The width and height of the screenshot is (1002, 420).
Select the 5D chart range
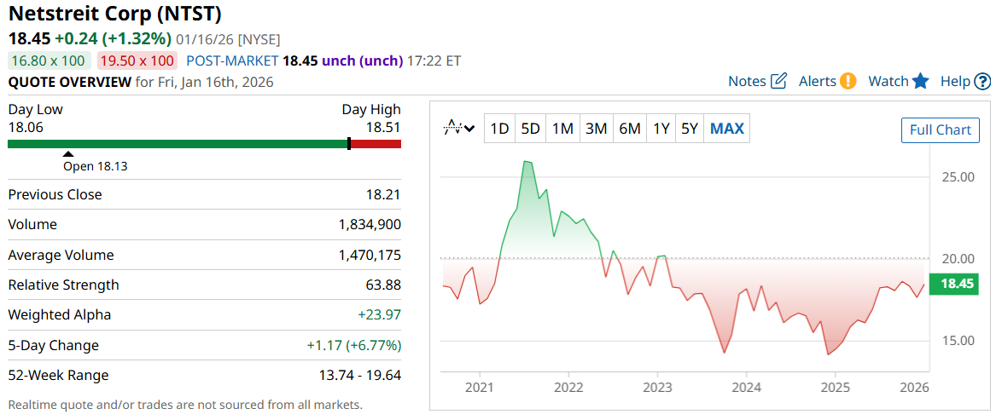tap(531, 129)
